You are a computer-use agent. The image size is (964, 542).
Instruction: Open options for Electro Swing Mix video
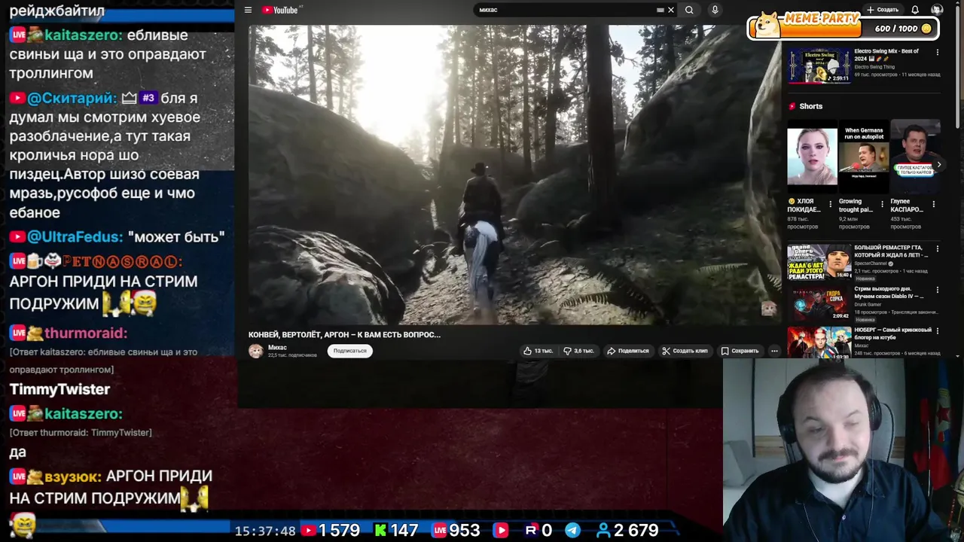point(937,52)
